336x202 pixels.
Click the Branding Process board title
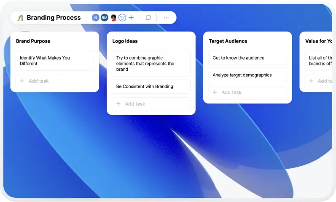(x=54, y=18)
